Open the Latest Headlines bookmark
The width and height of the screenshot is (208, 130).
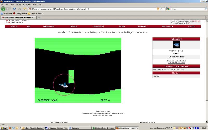pos(35,14)
